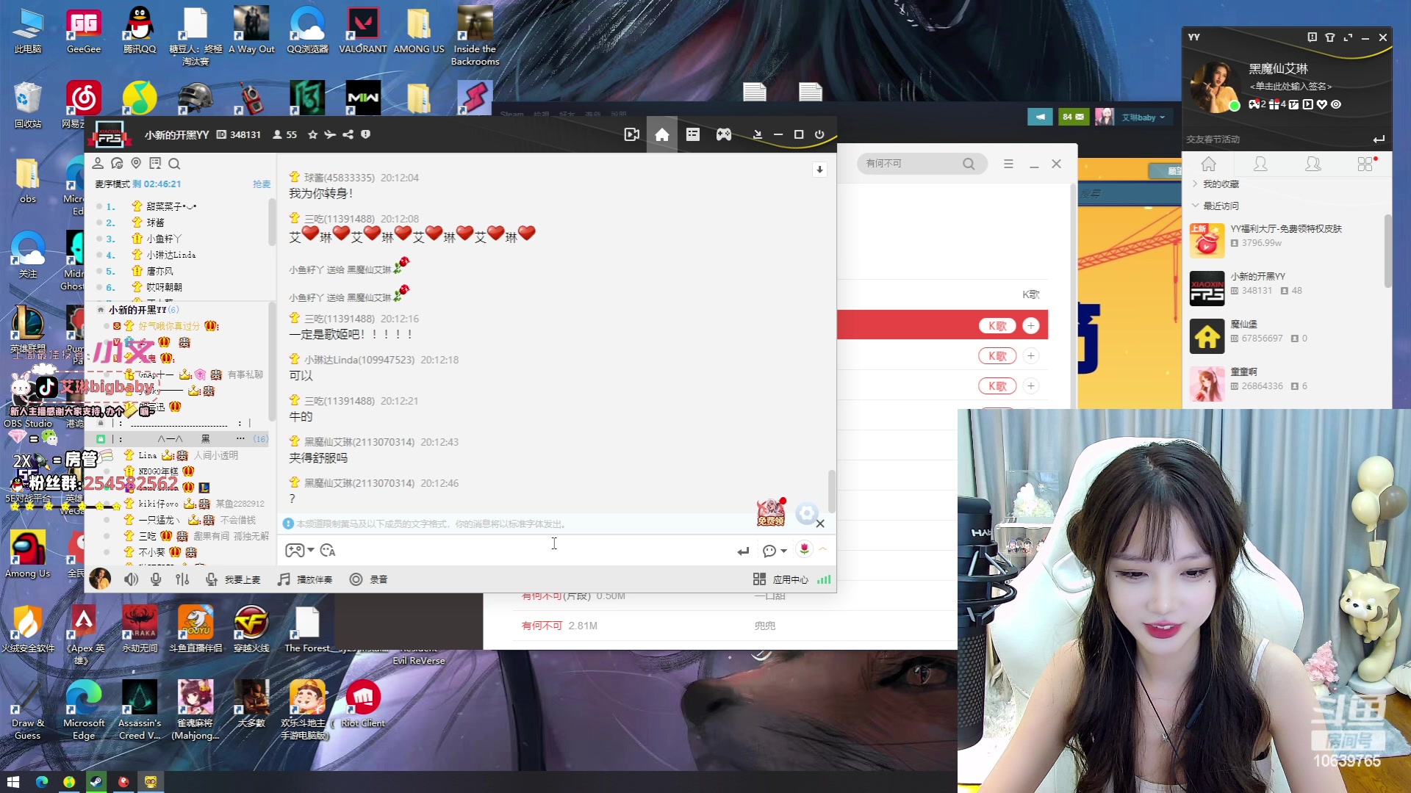This screenshot has width=1411, height=793.
Task: Click K歌 button on the red highlighted row
Action: pyautogui.click(x=997, y=325)
